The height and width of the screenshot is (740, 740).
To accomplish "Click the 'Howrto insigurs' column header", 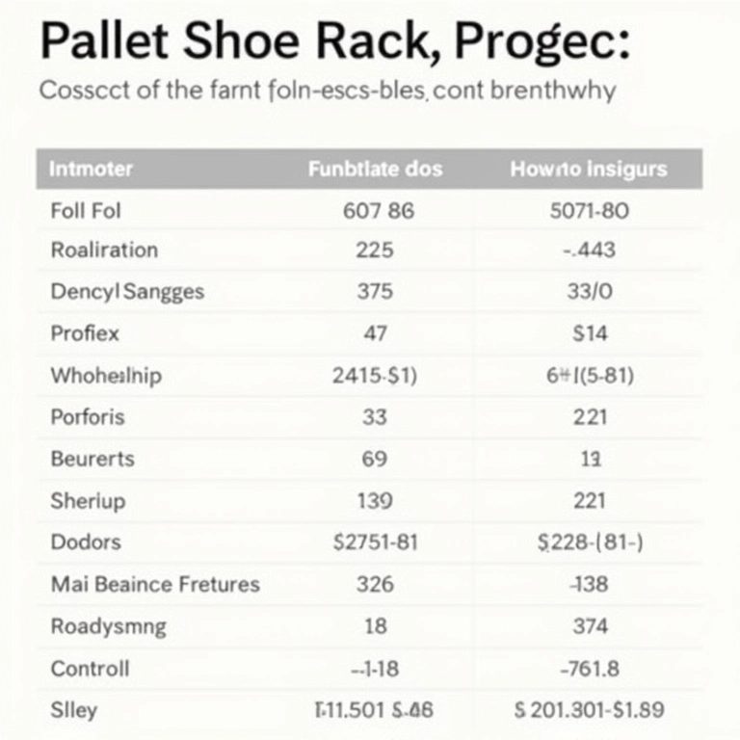I will 588,170.
